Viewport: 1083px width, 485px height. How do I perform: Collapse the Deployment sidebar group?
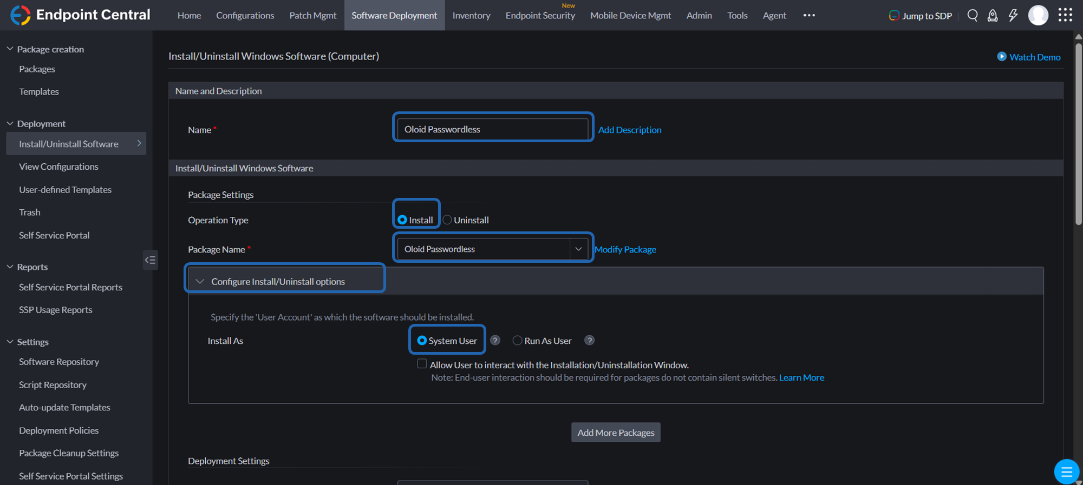point(10,123)
